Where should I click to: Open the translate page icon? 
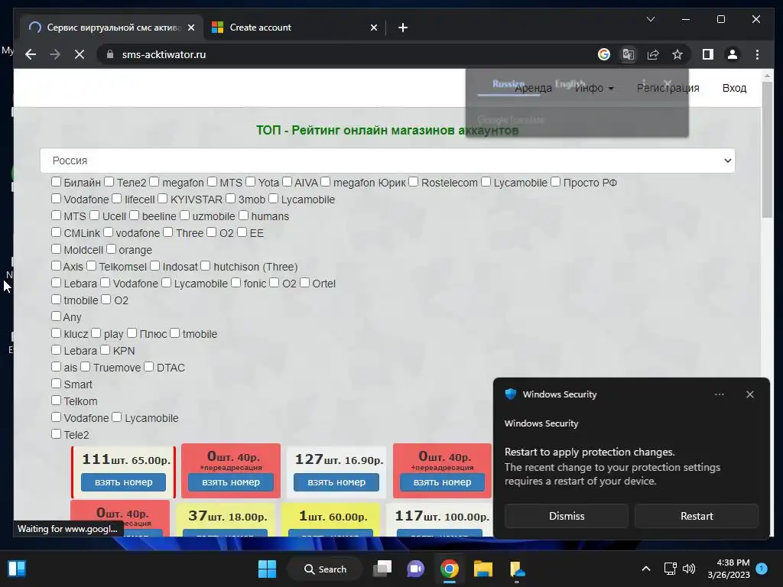tap(629, 54)
